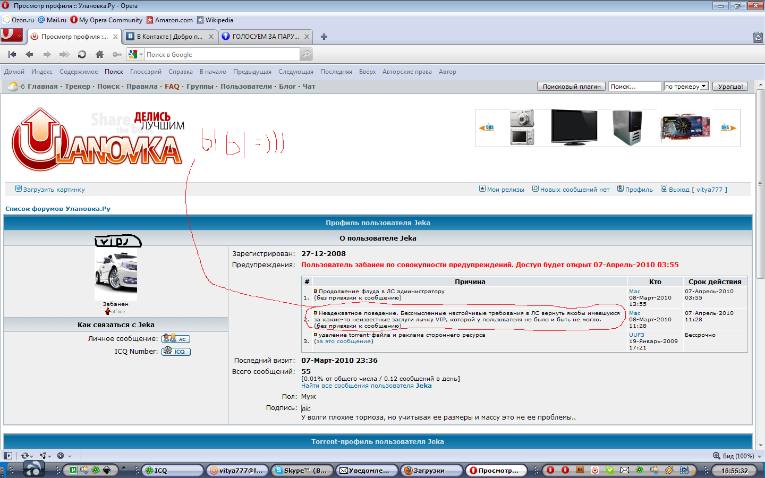Screen dimensions: 765x478
Task: Select the Mail.ru bookmark icon
Action: 42,20
